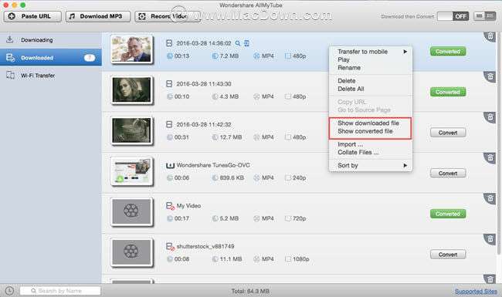This screenshot has height=297, width=502.
Task: Open thumbnail of the 11:42:32 video
Action: tap(131, 130)
